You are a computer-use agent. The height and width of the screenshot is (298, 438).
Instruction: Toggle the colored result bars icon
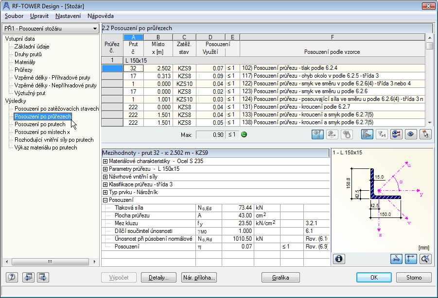(367, 134)
